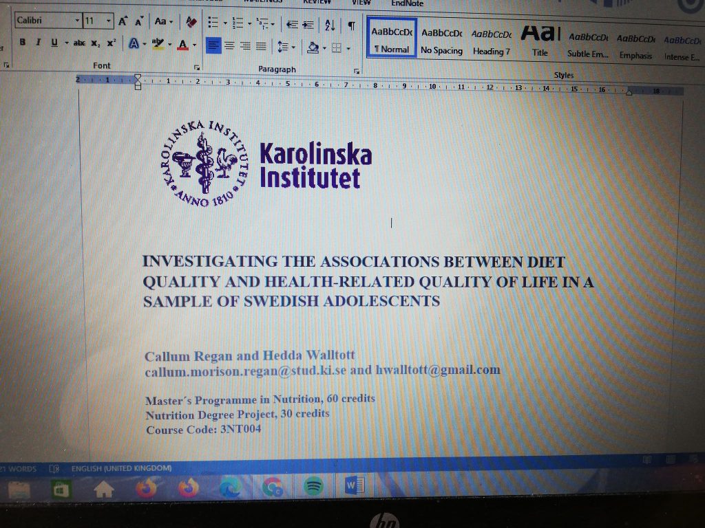Click Clear All Formatting eraser icon
The image size is (705, 528).
[x=191, y=21]
